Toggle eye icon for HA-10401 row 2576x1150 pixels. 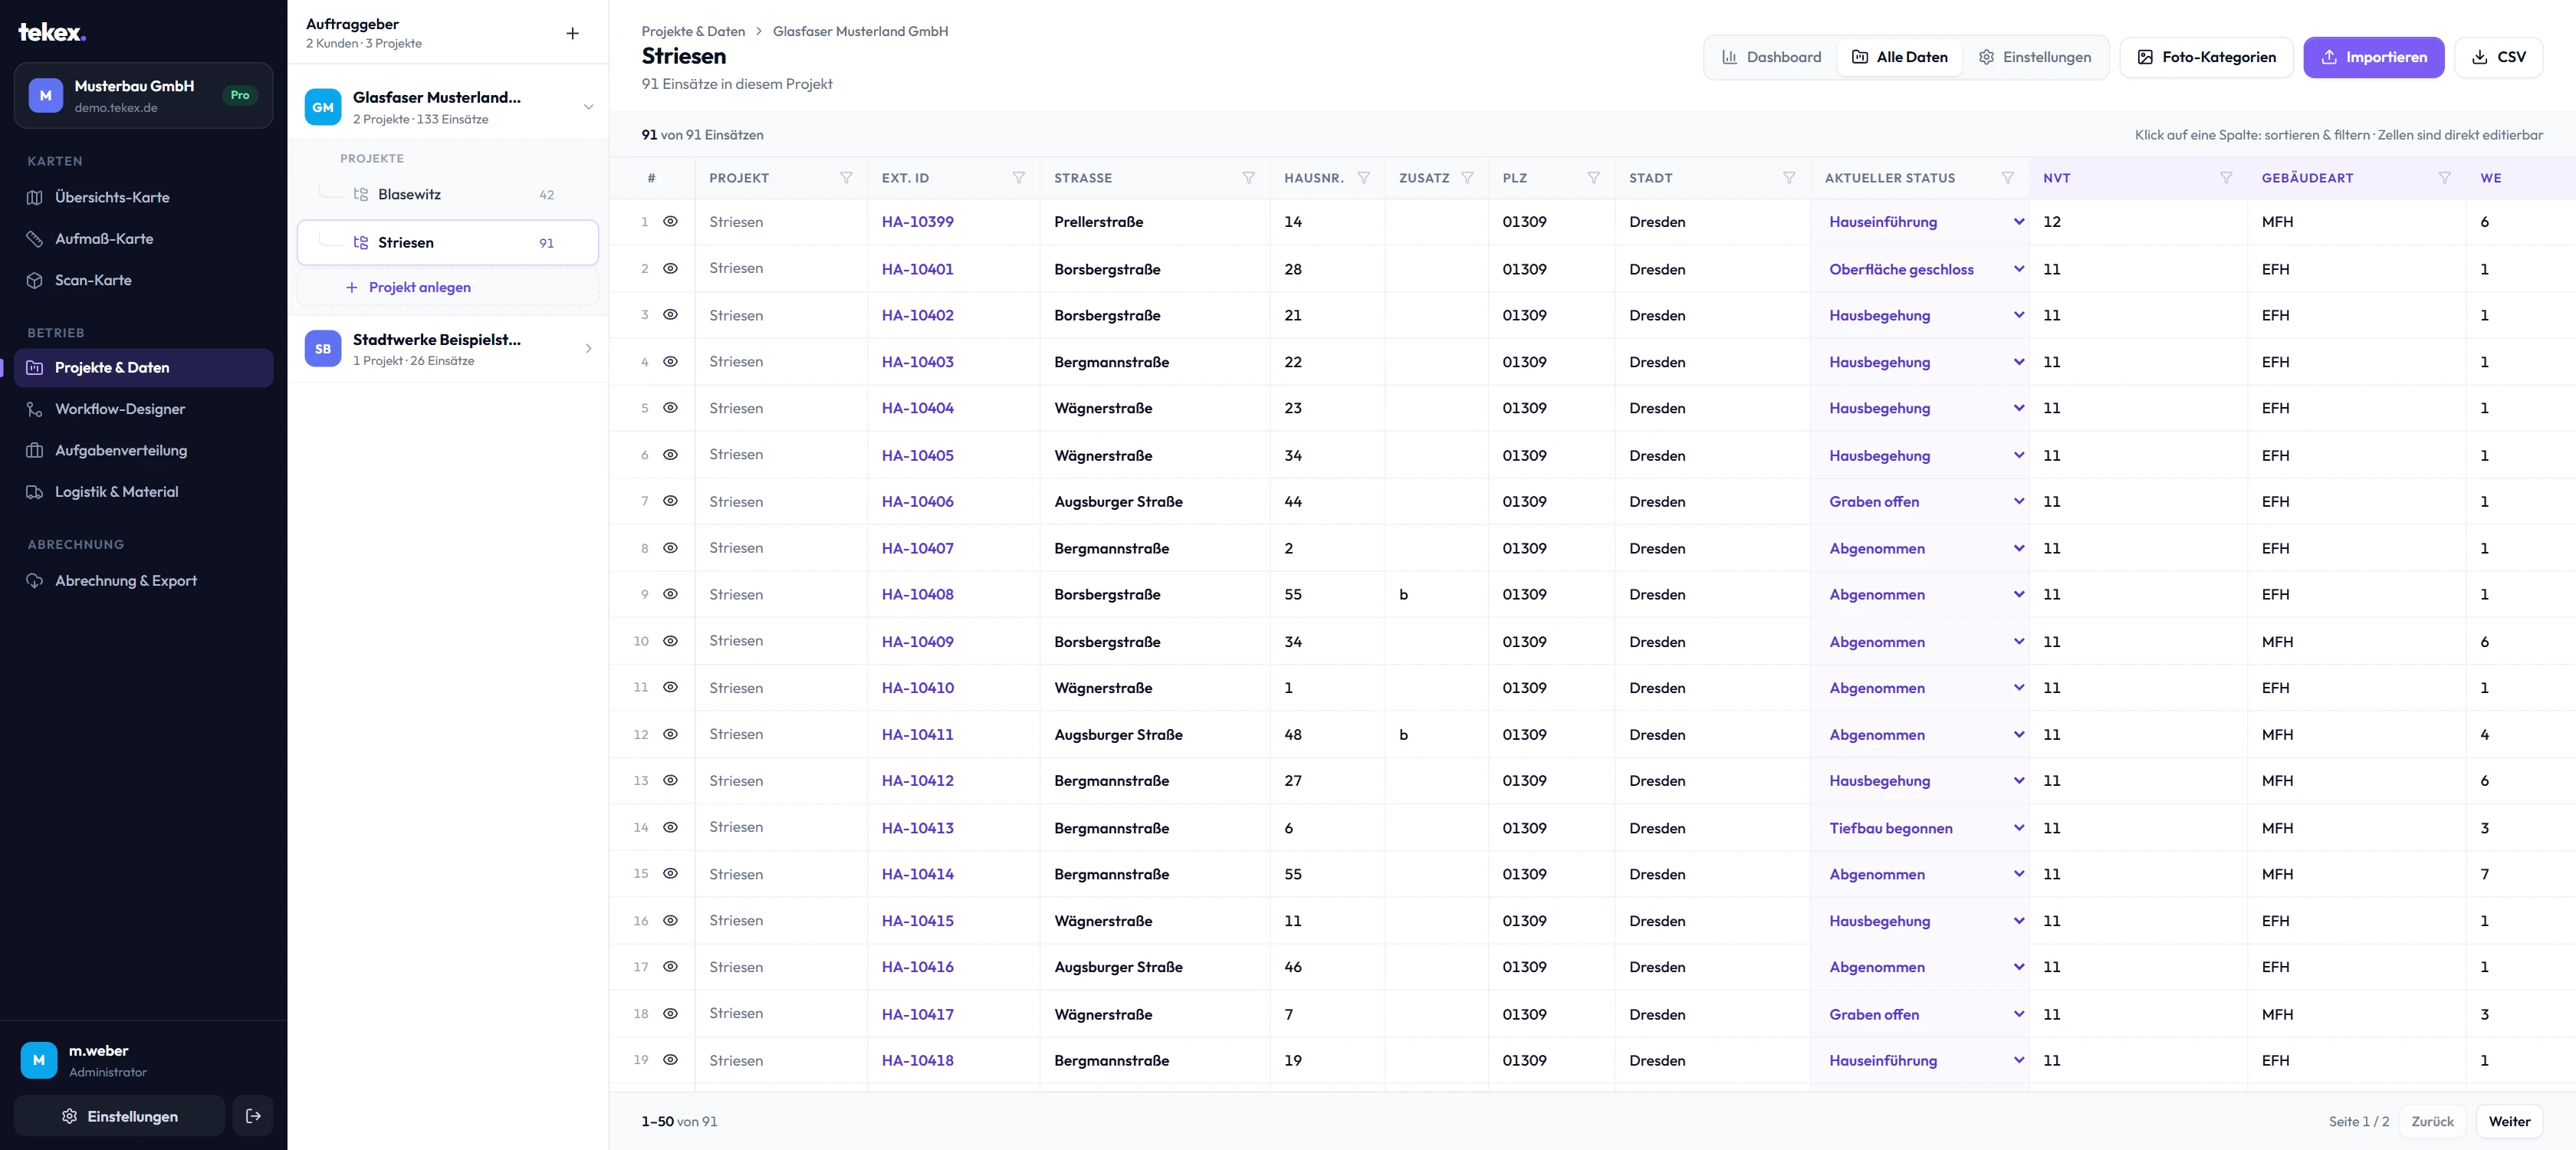pos(670,269)
